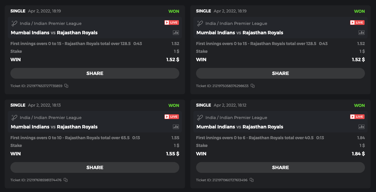Click the overs 0 to 10 total over 65.5 selection
376x192 pixels.
tap(70, 138)
